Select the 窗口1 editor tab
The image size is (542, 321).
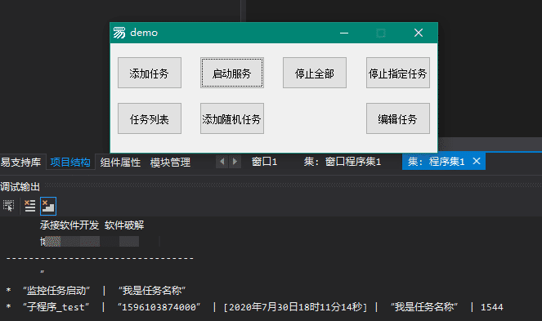tap(264, 162)
